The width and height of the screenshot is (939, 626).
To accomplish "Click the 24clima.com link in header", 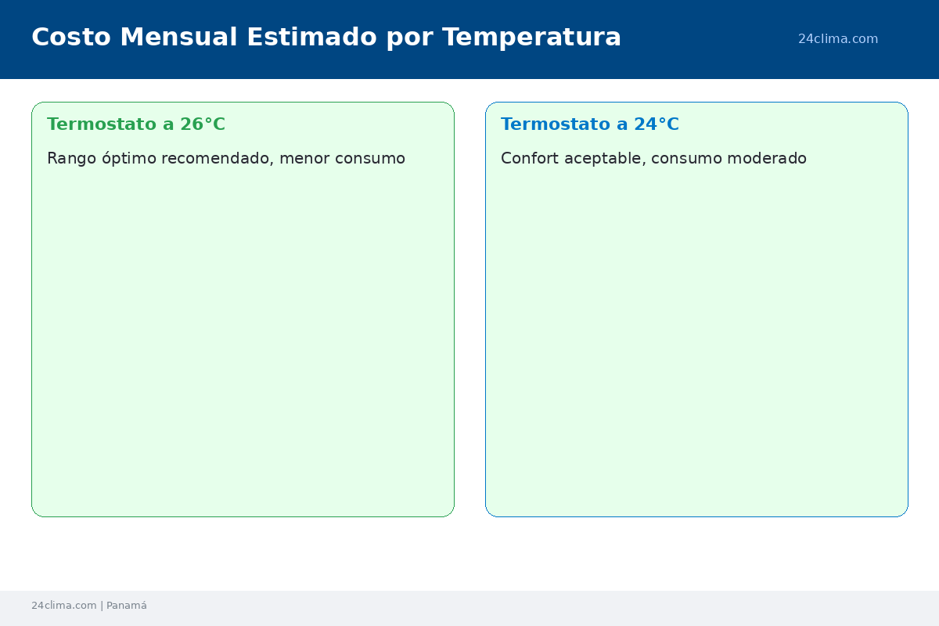I will coord(837,39).
